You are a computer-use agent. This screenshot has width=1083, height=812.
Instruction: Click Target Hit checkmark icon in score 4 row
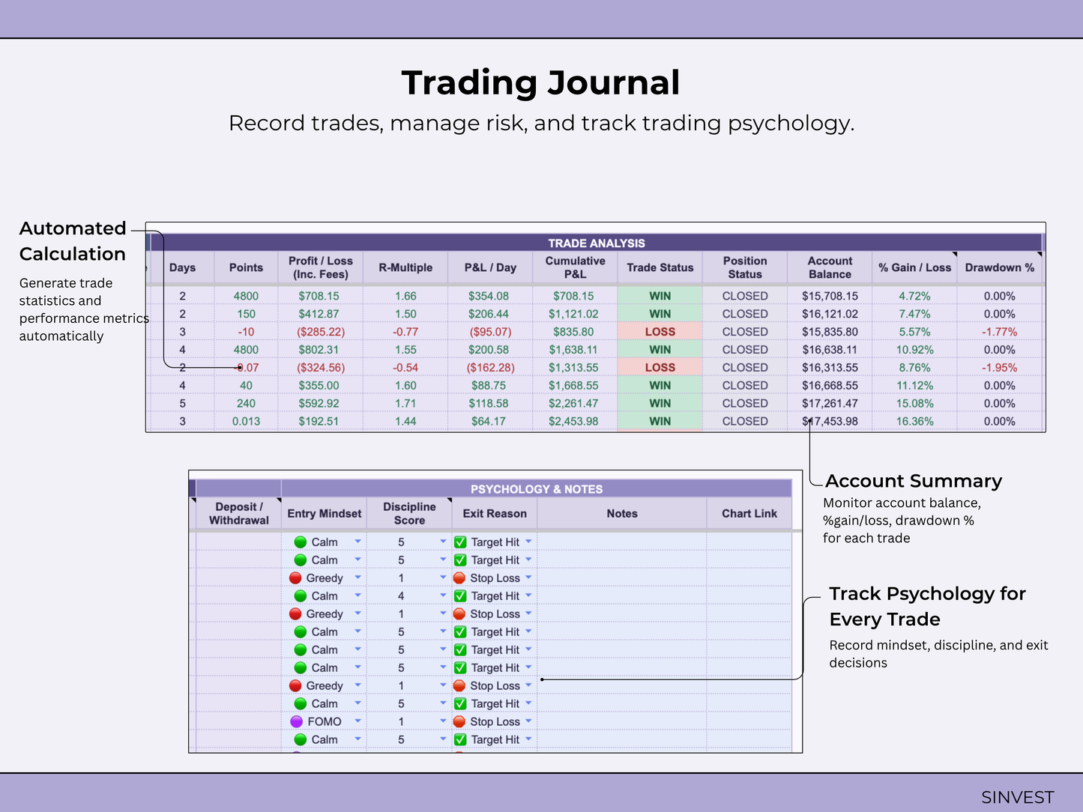[460, 596]
